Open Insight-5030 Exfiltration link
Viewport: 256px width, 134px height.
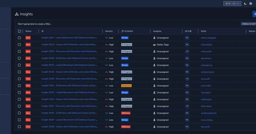pos(69,113)
